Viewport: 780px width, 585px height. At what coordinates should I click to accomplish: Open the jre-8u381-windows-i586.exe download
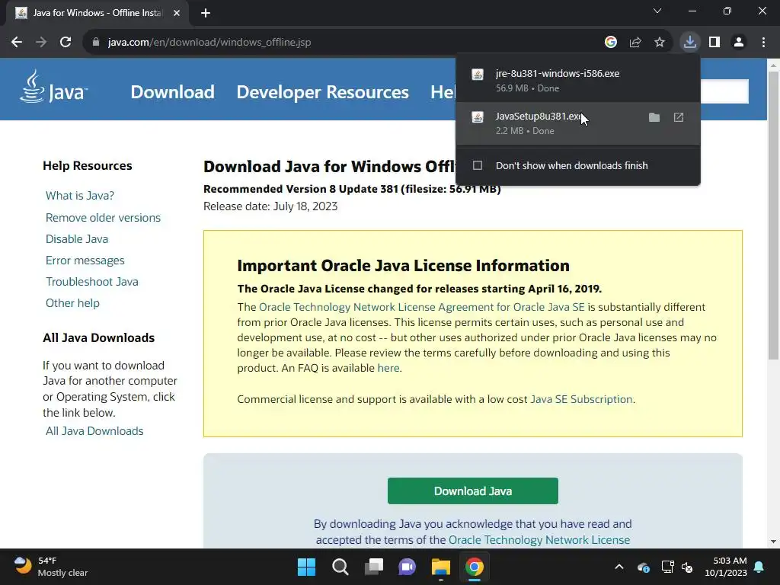(578, 80)
